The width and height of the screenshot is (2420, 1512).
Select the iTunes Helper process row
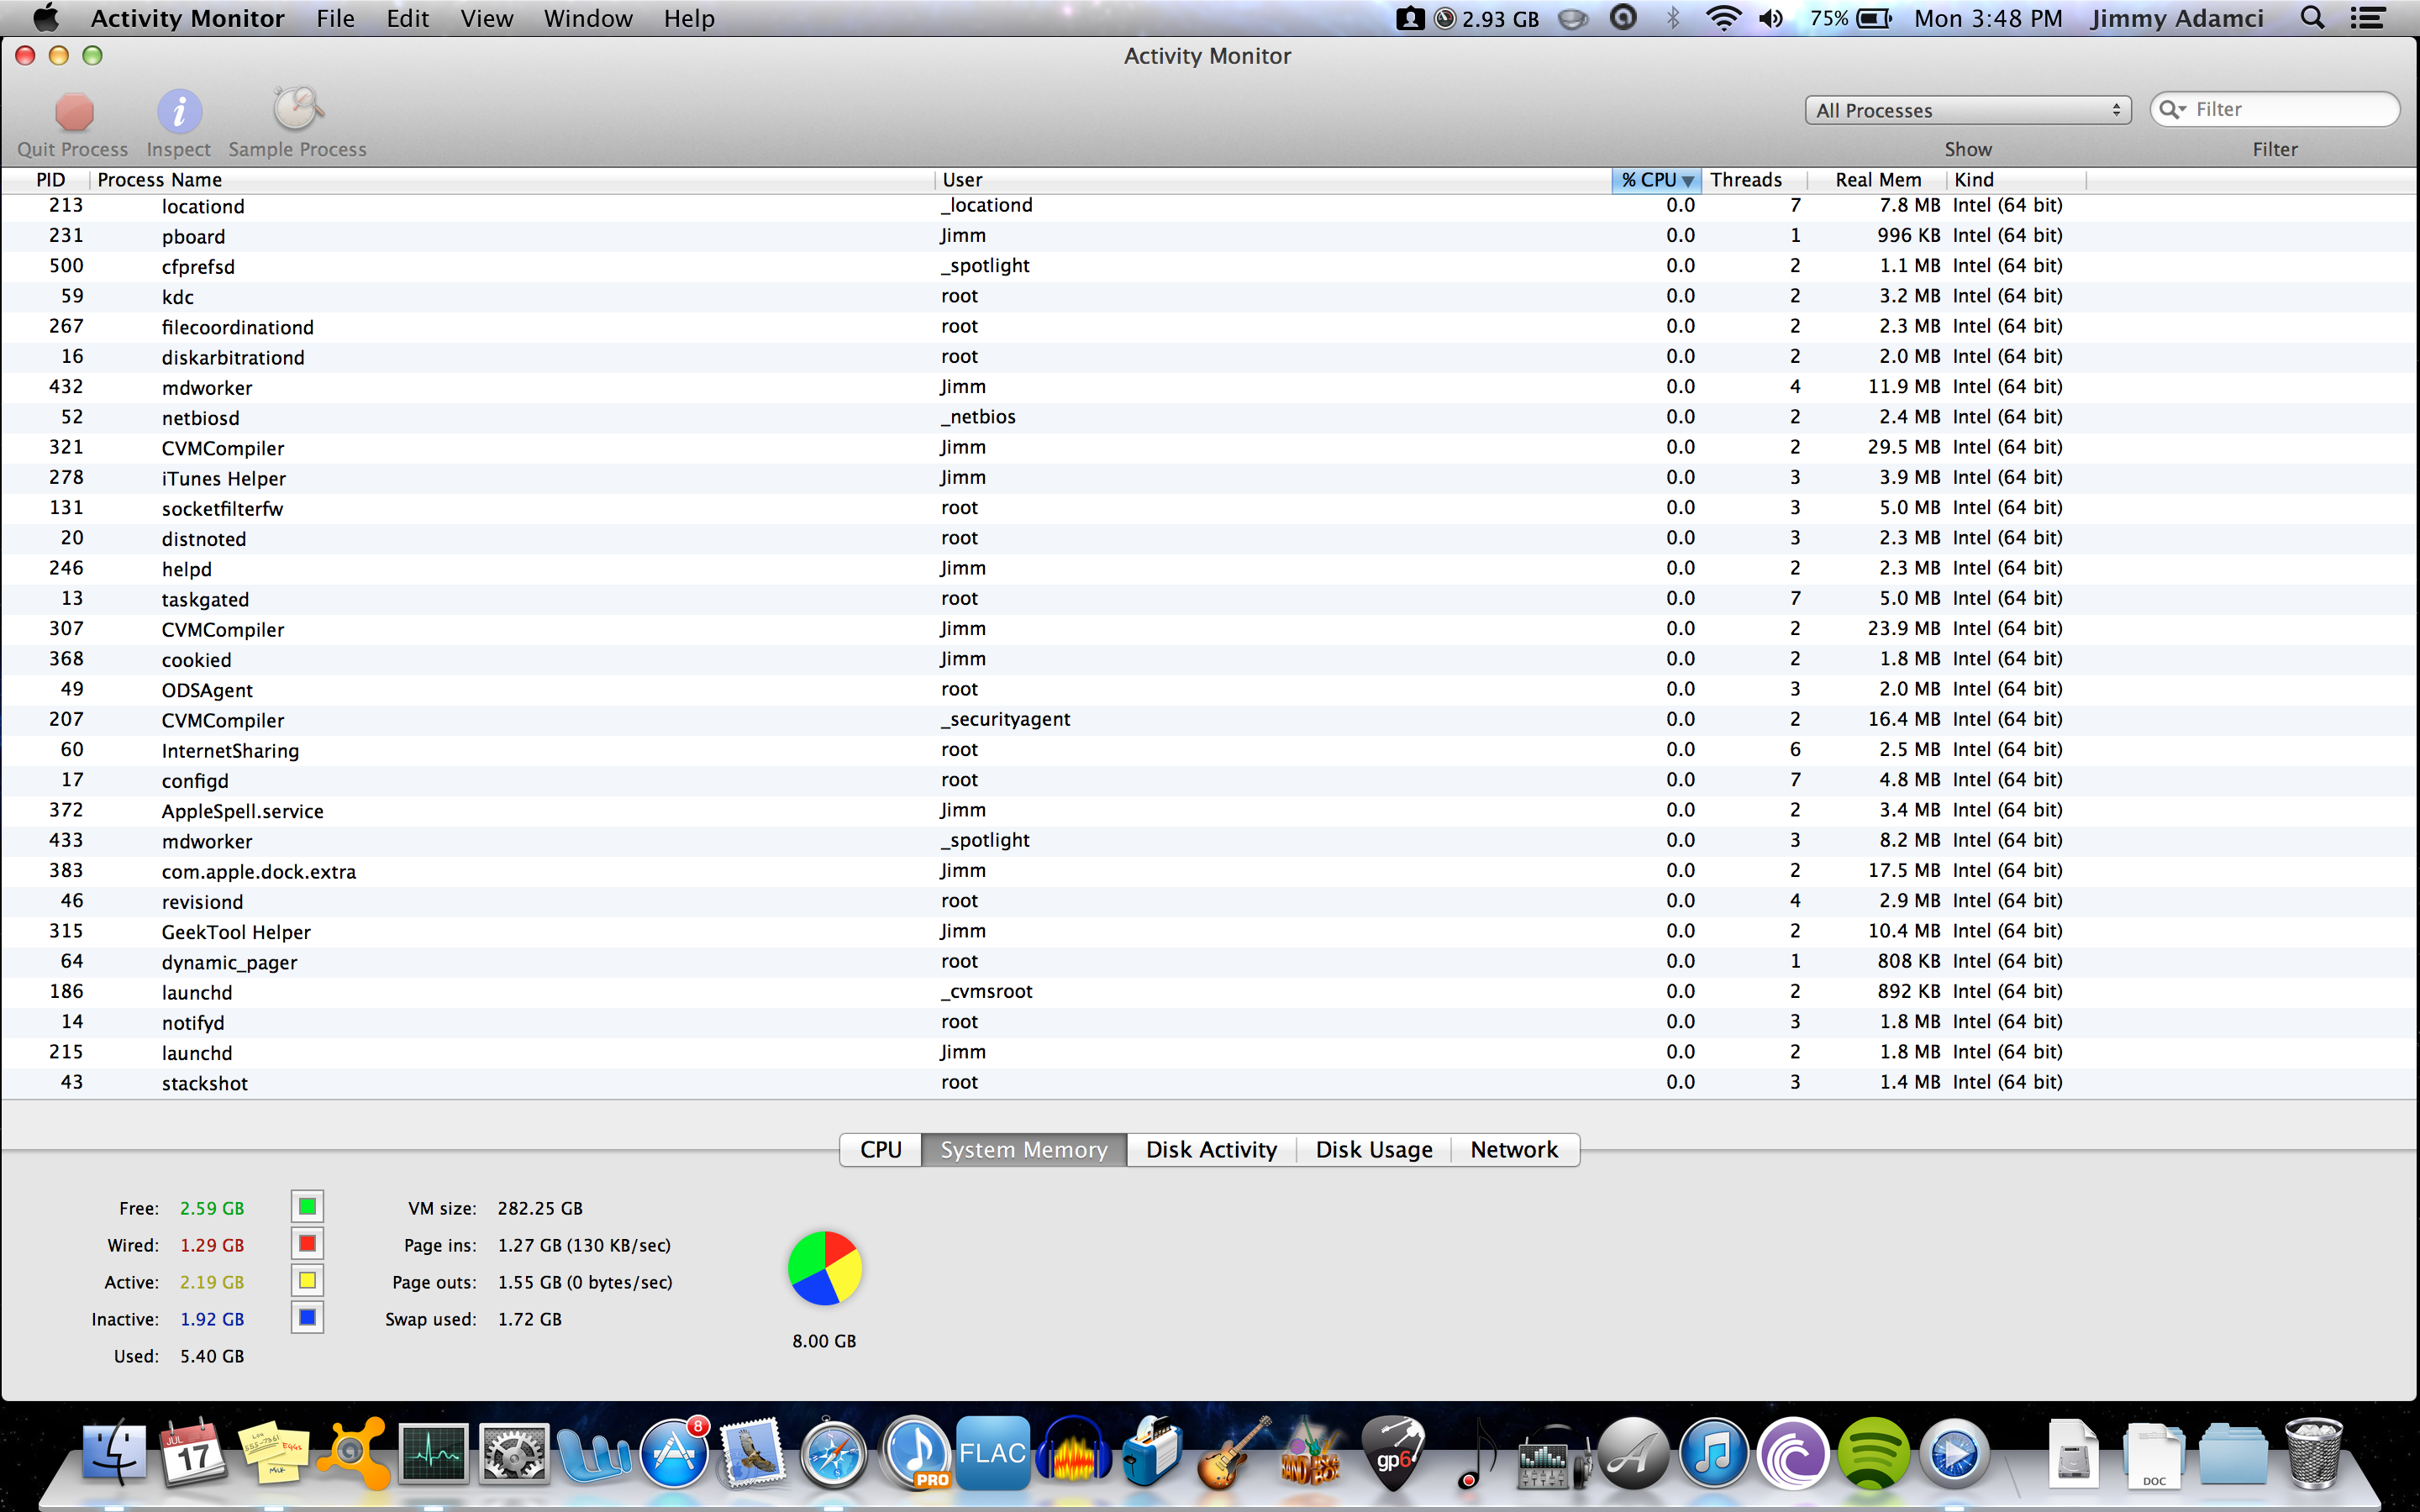pos(1210,478)
